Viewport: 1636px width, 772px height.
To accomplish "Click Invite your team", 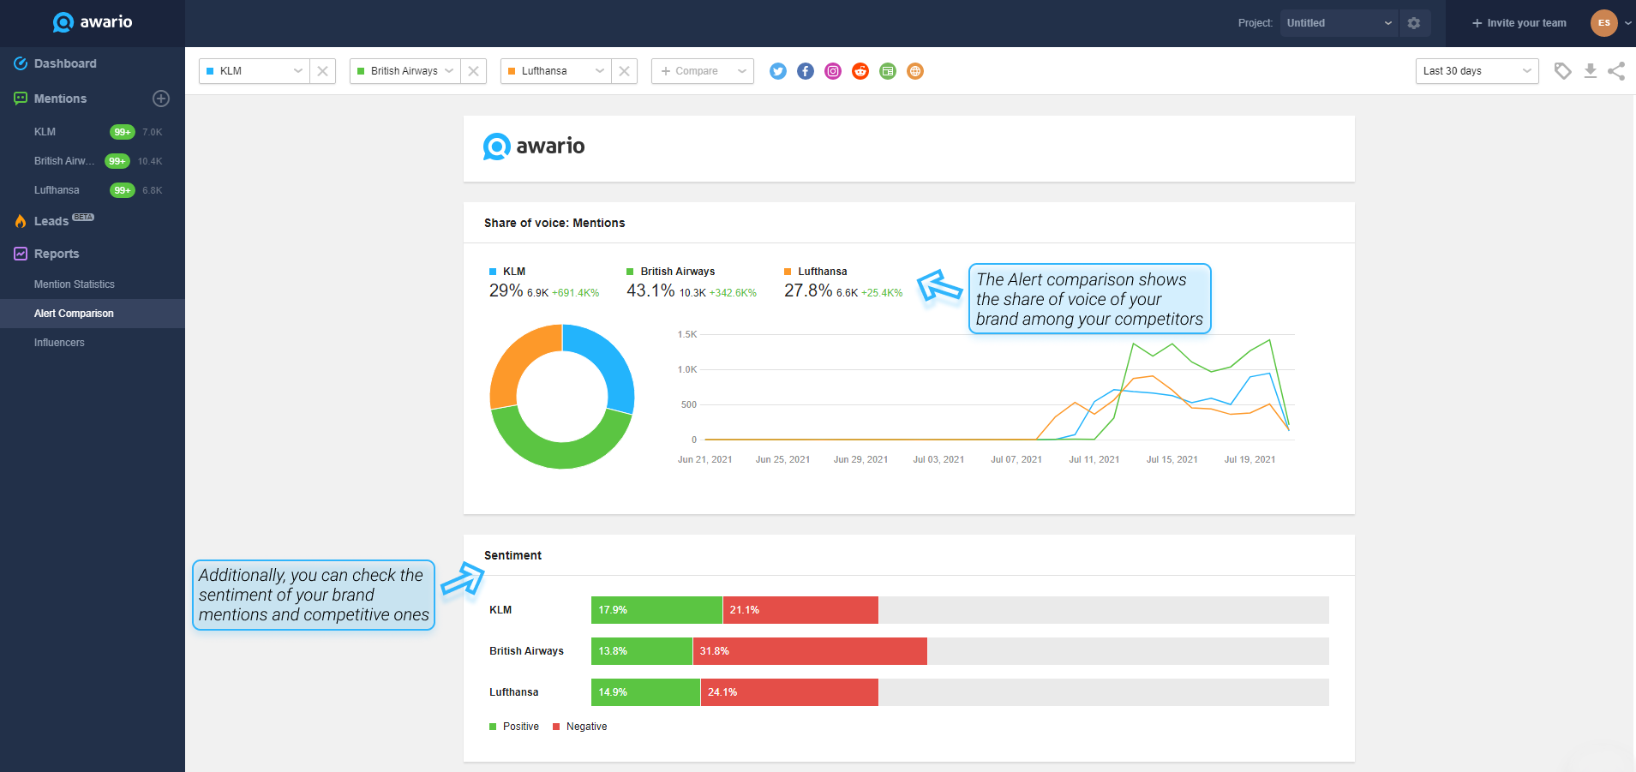I will click(x=1519, y=23).
